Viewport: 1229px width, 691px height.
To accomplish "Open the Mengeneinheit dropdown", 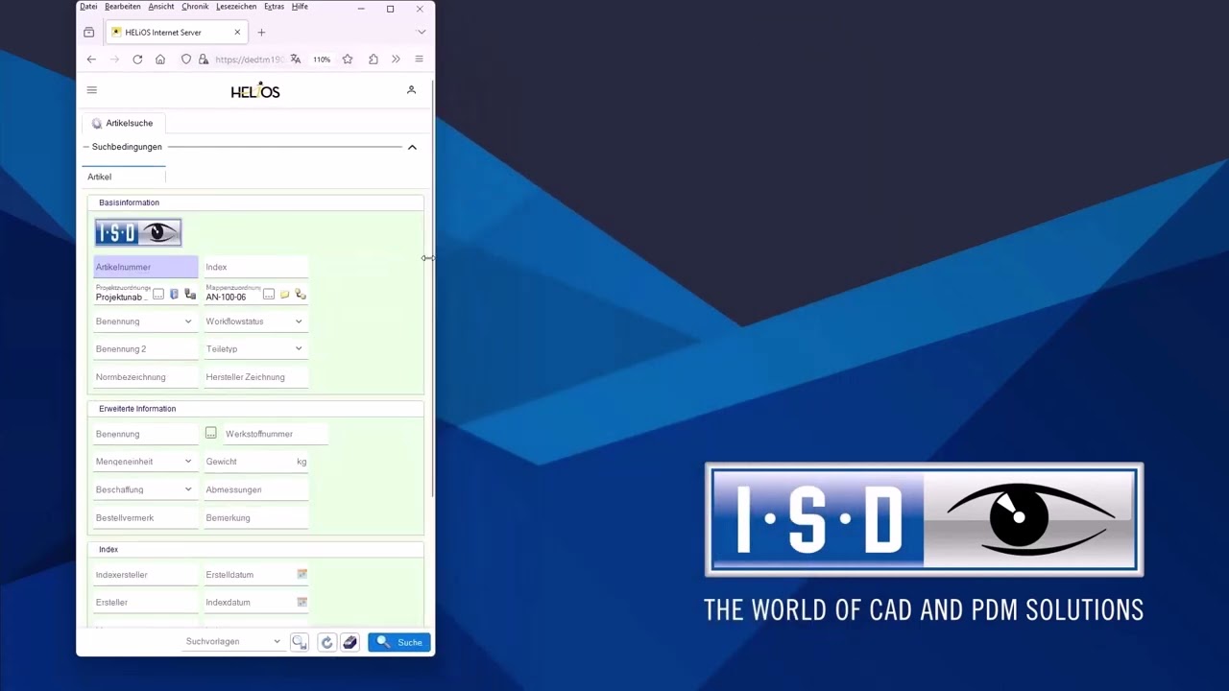I will (x=188, y=462).
